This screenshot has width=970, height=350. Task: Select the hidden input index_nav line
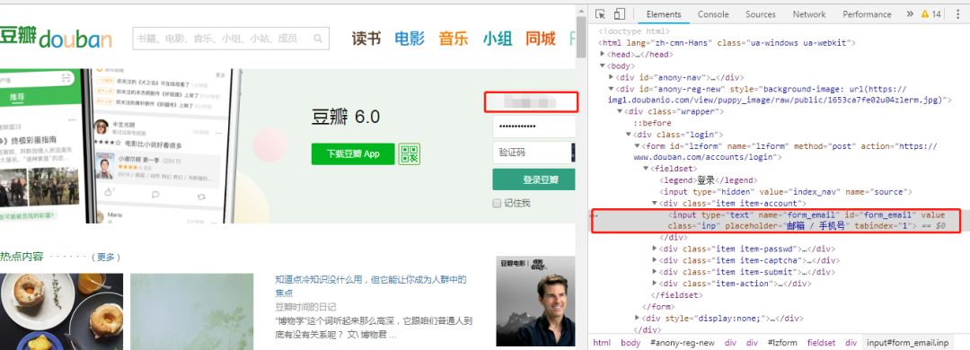click(786, 192)
